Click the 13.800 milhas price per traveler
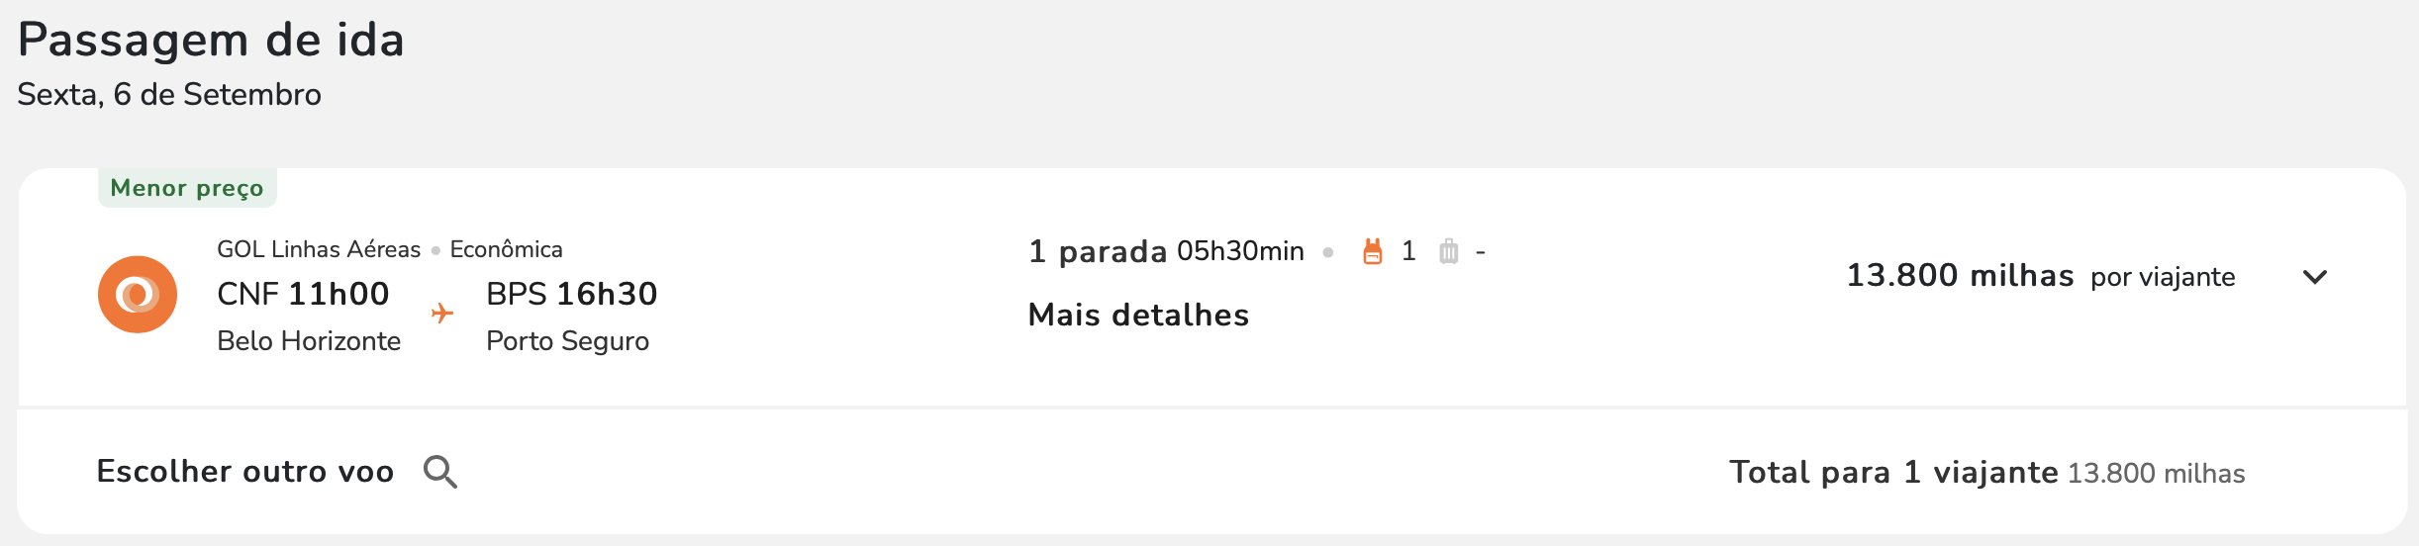Screen dimensions: 2419x546 point(1960,275)
